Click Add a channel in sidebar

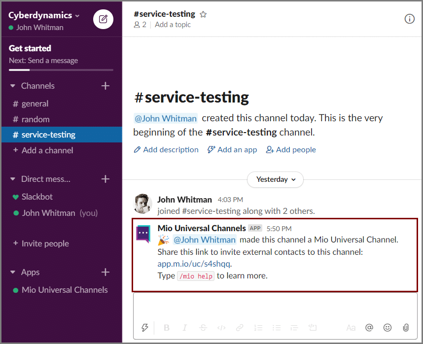pos(62,150)
